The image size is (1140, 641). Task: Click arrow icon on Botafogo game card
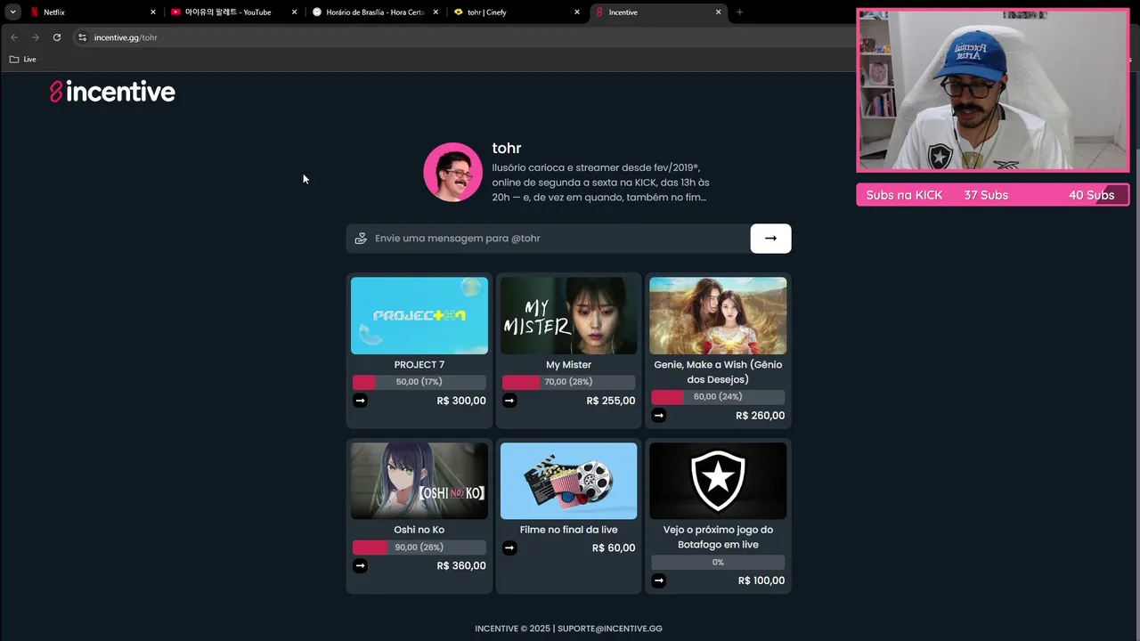coord(658,580)
